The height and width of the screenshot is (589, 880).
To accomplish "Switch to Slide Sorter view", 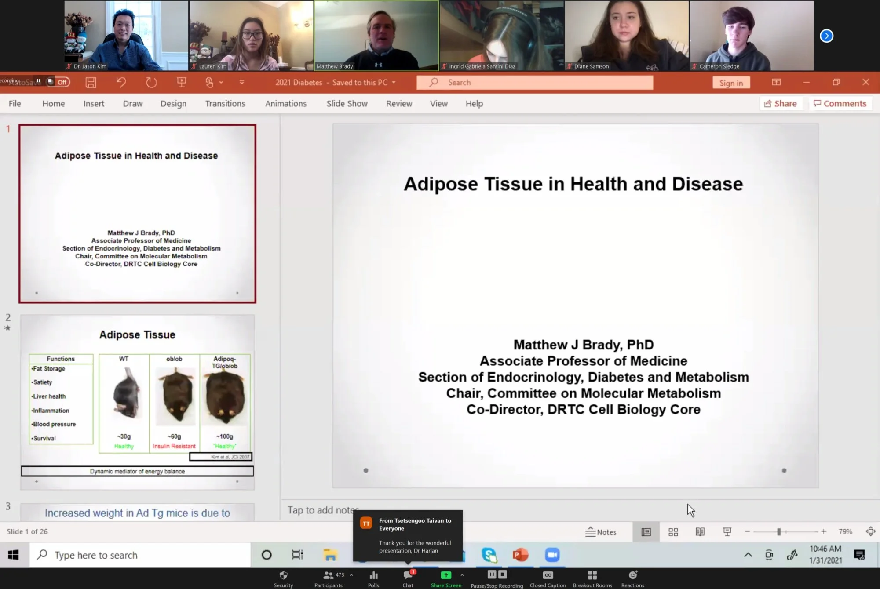I will pyautogui.click(x=673, y=532).
